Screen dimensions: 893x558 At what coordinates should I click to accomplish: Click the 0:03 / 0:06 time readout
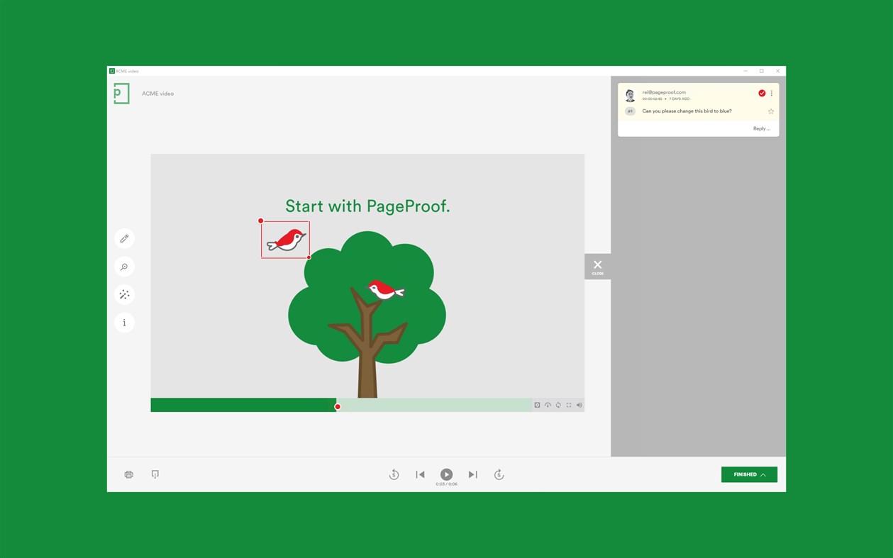point(446,484)
